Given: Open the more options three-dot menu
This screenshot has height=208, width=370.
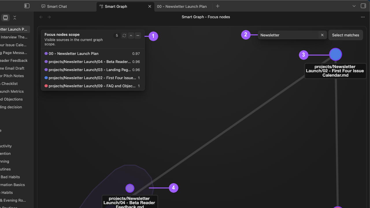Looking at the screenshot, I should tap(363, 17).
